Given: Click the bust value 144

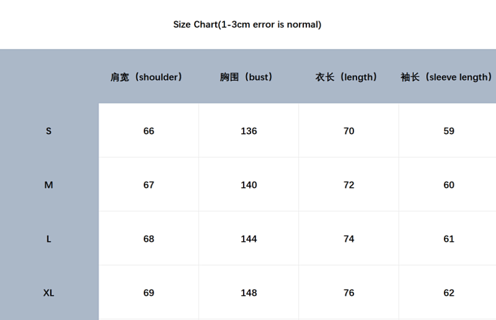Looking at the screenshot, I should pos(249,239).
